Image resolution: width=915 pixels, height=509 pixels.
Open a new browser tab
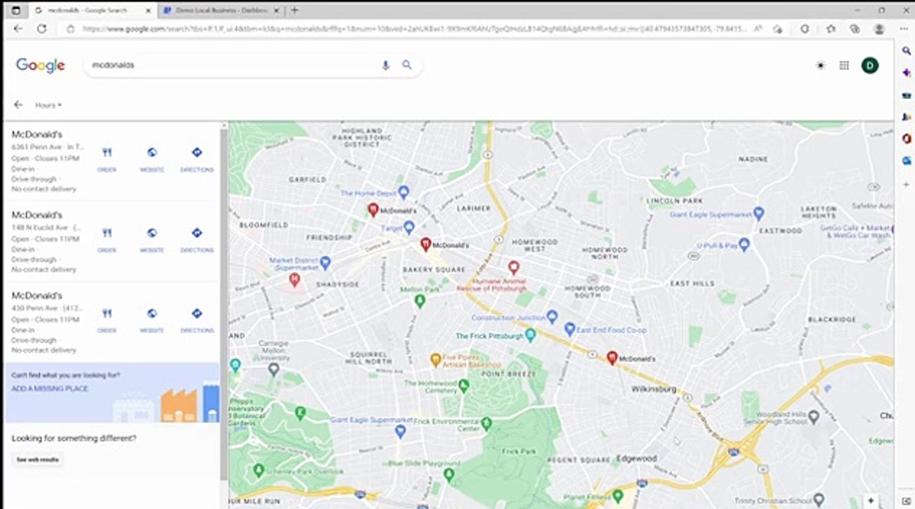pyautogui.click(x=295, y=11)
